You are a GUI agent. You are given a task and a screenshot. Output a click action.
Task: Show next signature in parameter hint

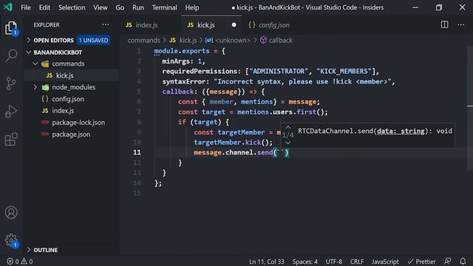click(x=287, y=143)
